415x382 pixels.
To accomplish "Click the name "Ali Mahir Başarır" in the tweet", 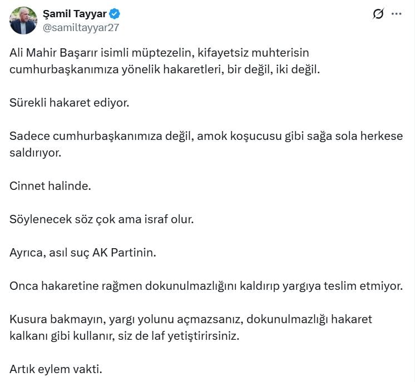I will pos(51,53).
